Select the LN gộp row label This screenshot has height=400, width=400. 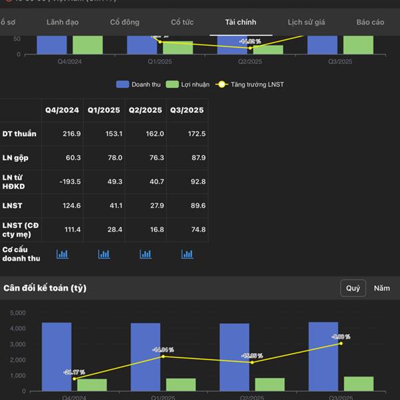click(x=15, y=158)
